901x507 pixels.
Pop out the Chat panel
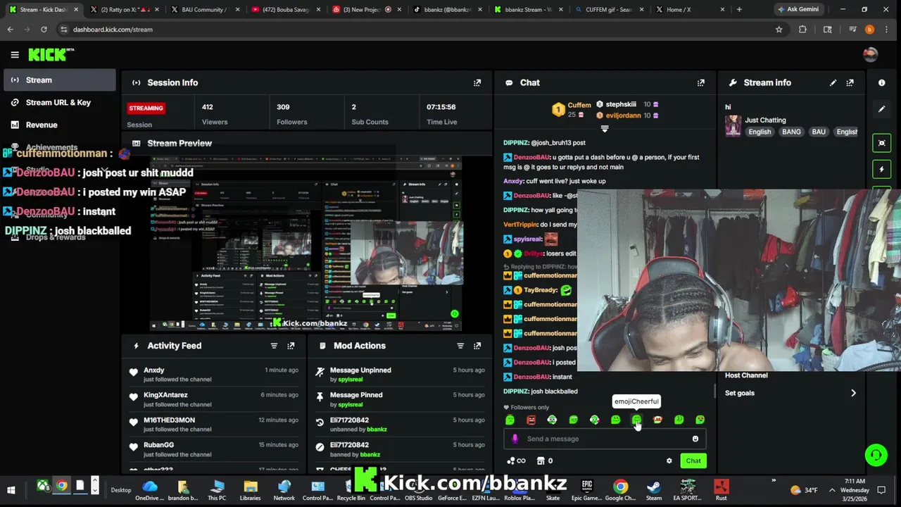click(x=701, y=82)
